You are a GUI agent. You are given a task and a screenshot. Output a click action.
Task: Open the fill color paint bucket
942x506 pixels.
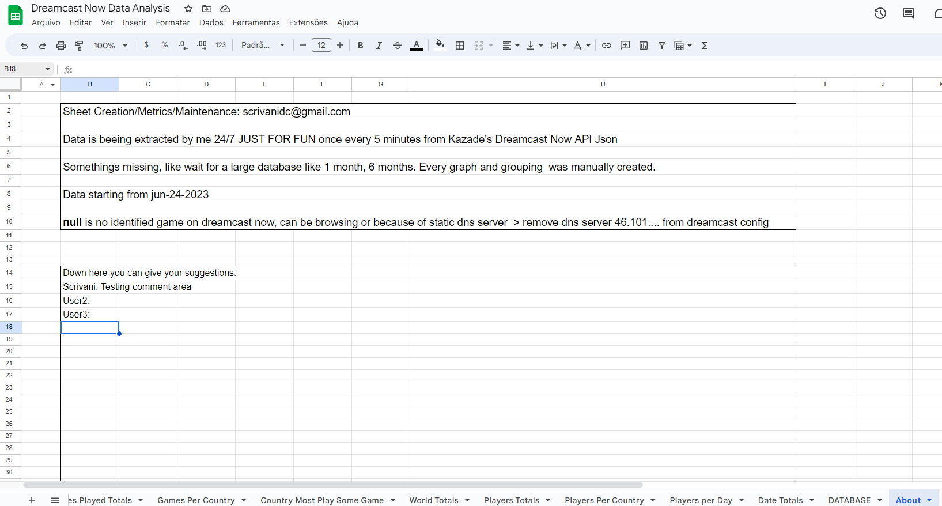pyautogui.click(x=440, y=45)
